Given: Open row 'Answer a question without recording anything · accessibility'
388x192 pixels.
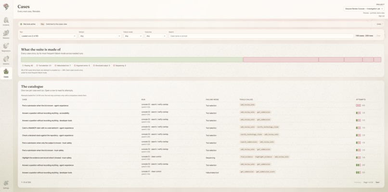Looking at the screenshot, I should click(201, 113).
